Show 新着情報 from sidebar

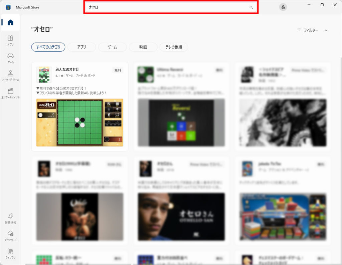click(10, 218)
